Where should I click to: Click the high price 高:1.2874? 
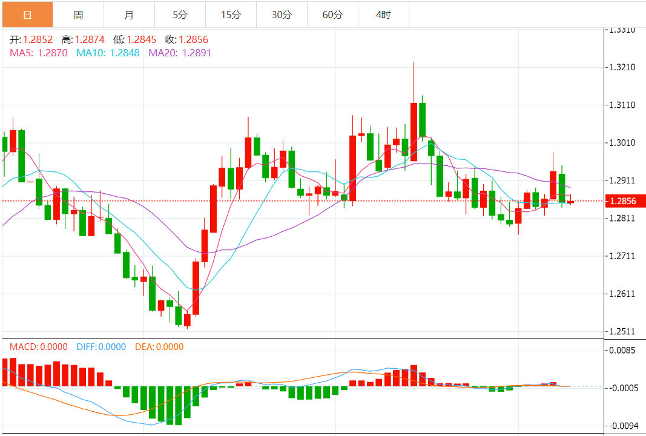(83, 39)
